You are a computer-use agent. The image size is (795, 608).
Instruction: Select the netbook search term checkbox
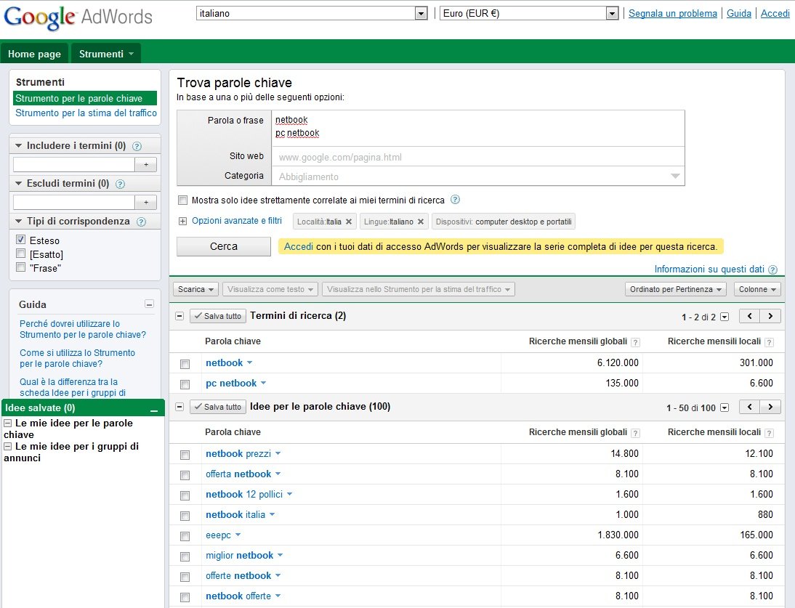[185, 364]
